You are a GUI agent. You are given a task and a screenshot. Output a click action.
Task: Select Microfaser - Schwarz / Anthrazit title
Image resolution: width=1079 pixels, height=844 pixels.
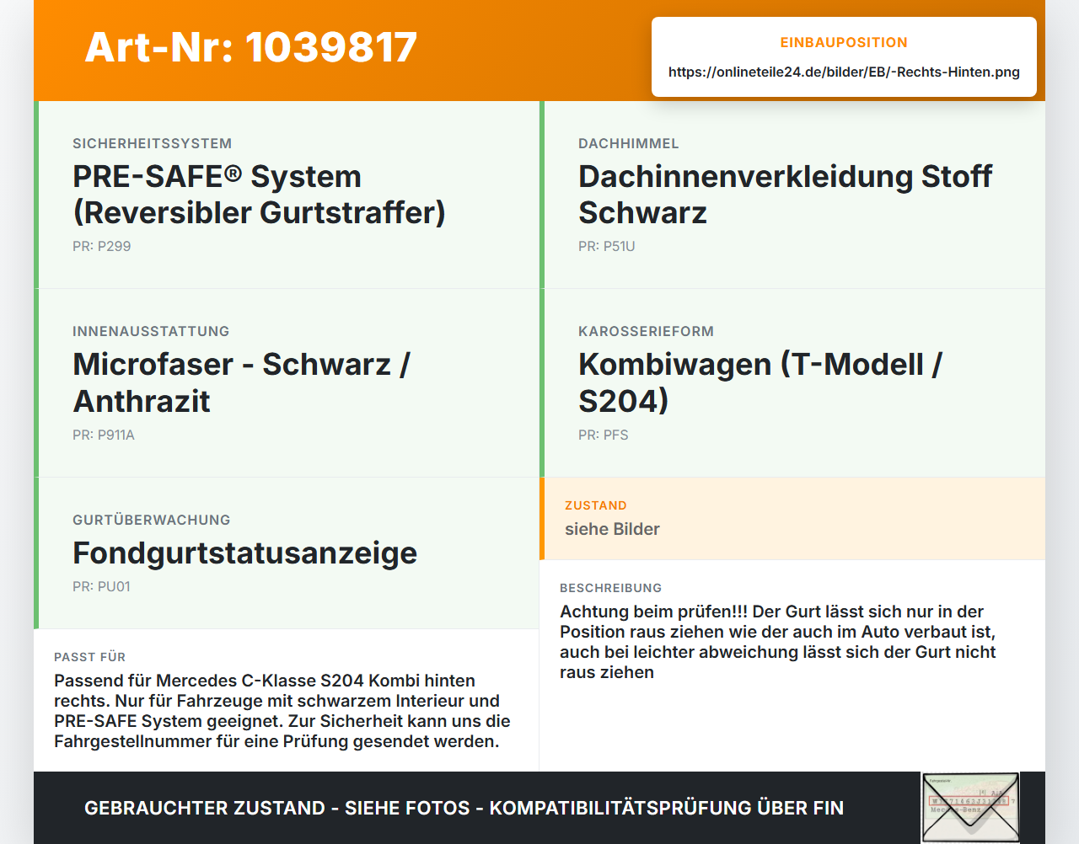(241, 382)
